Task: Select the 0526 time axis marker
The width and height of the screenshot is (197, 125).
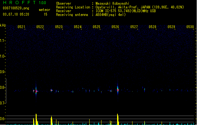Action: (115, 27)
